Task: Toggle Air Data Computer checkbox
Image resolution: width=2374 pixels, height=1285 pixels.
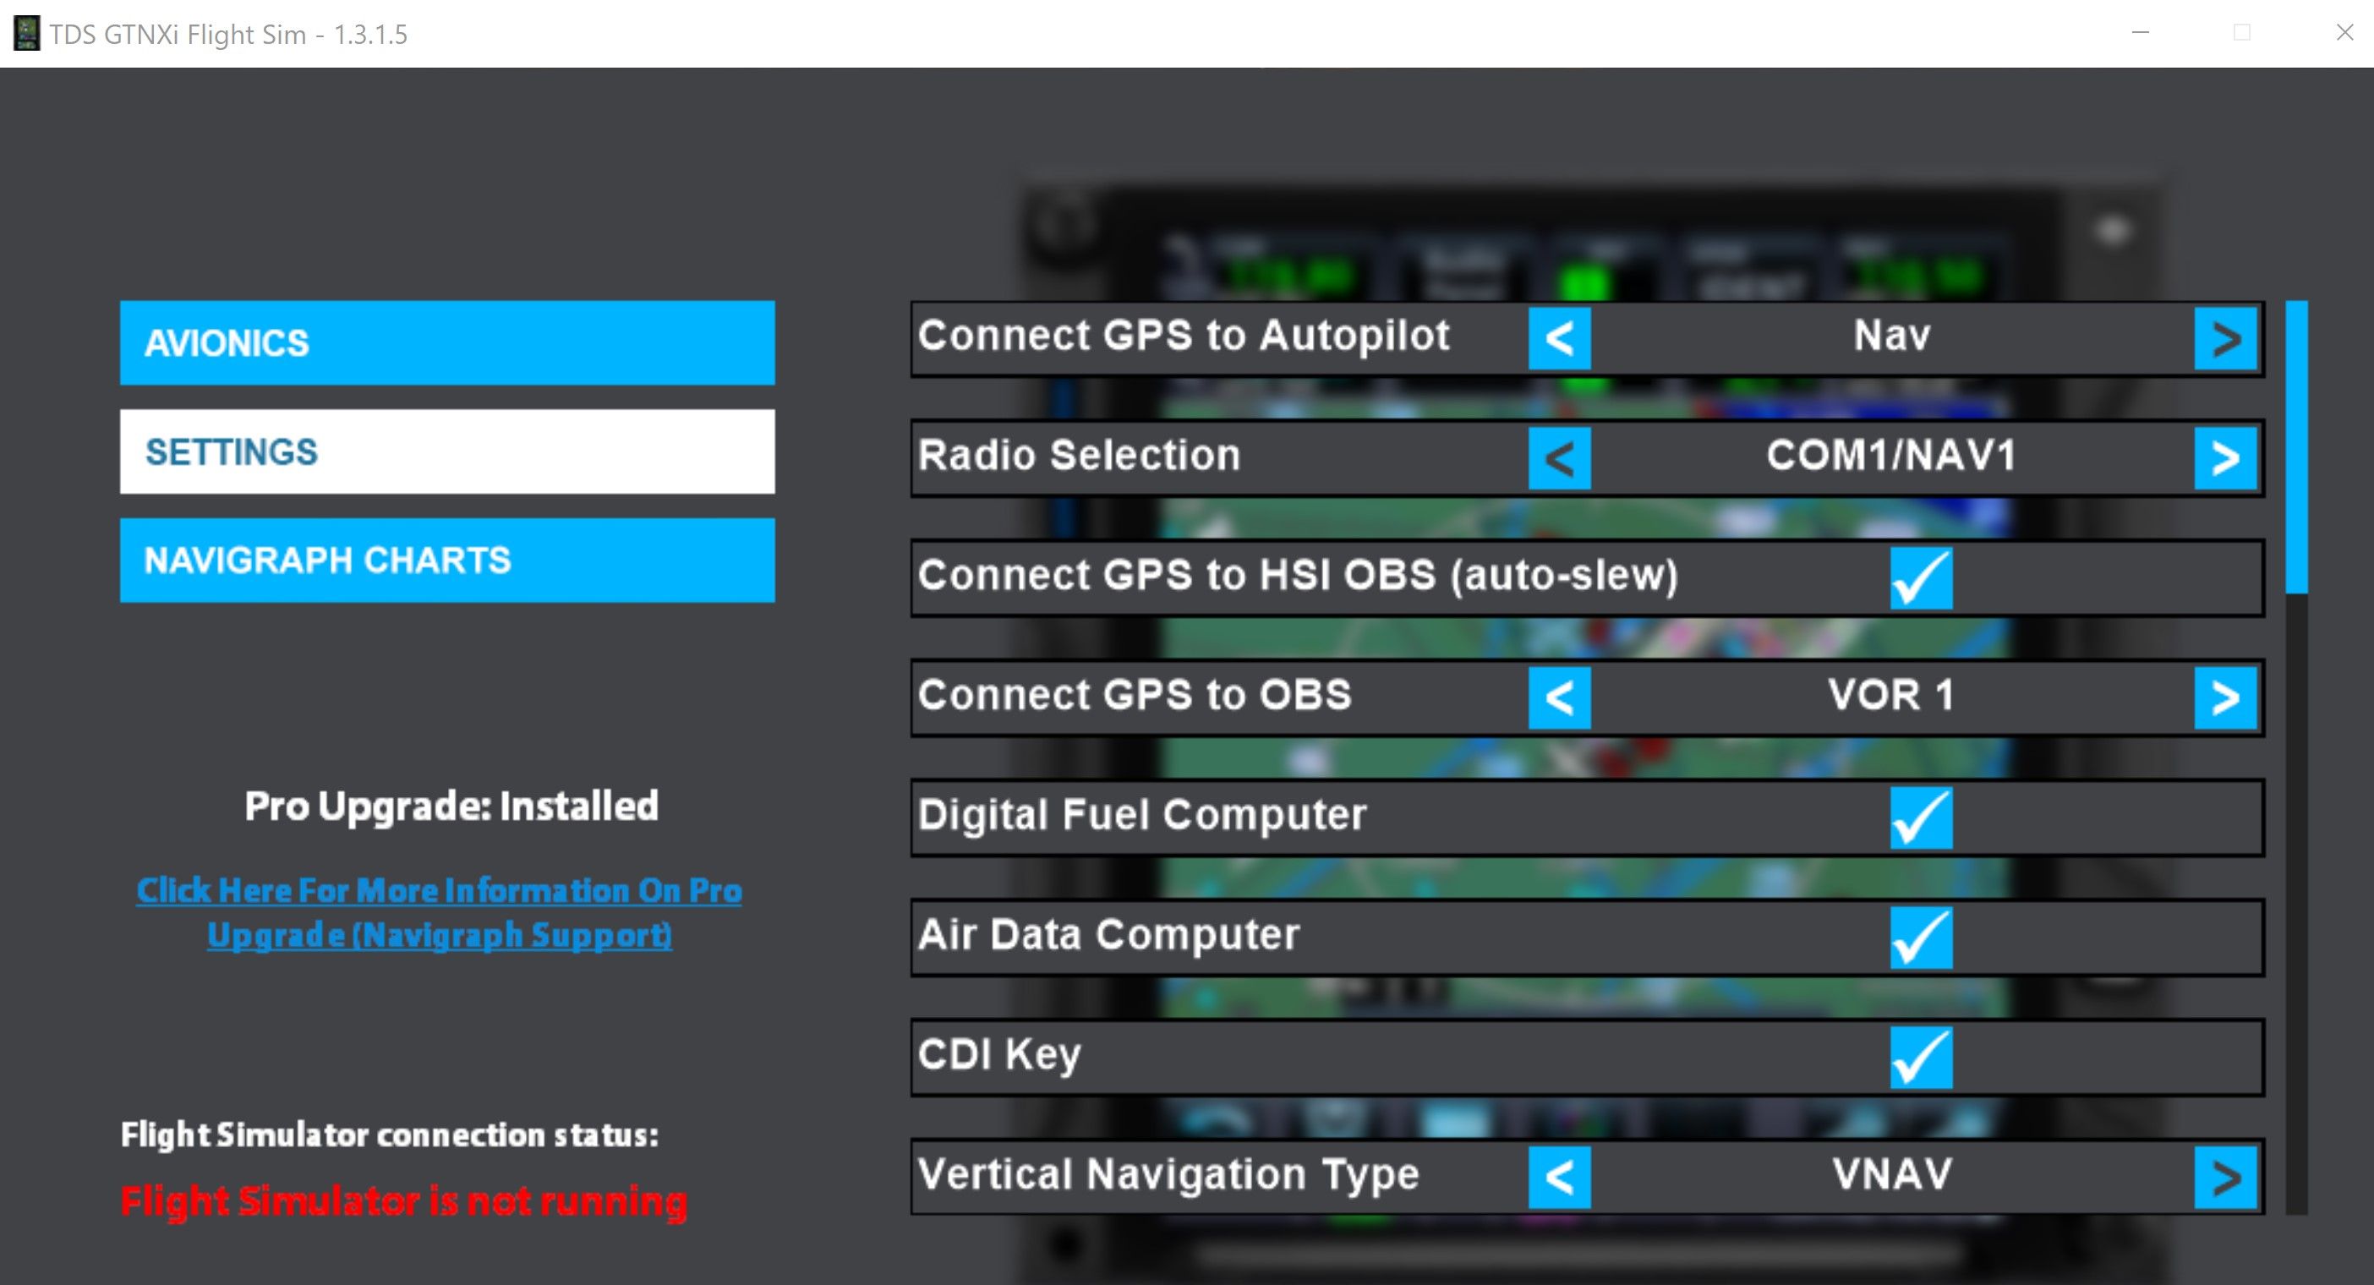Action: tap(1922, 938)
